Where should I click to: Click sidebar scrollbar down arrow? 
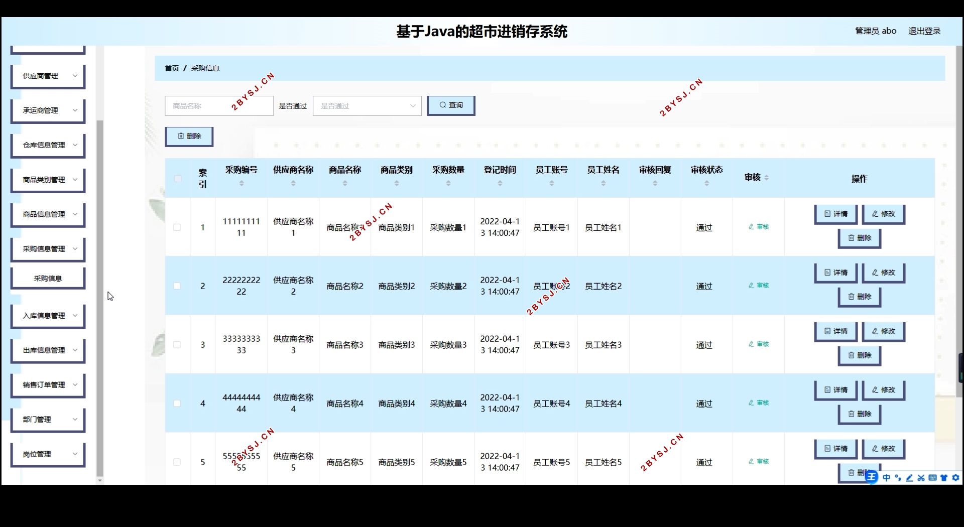[x=99, y=480]
